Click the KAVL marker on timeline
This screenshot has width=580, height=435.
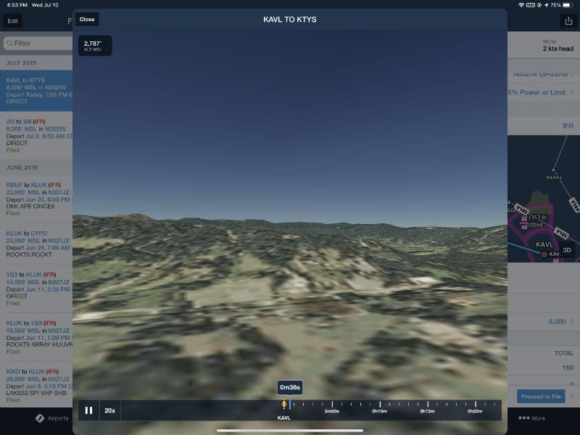click(x=283, y=405)
